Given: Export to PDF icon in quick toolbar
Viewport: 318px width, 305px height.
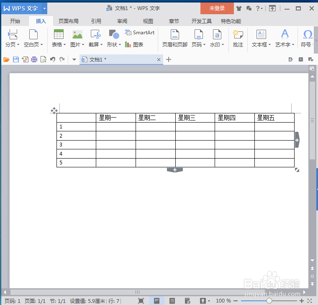Looking at the screenshot, I should [25, 60].
